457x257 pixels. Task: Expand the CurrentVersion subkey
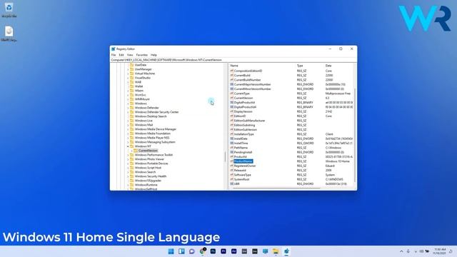pyautogui.click(x=131, y=151)
